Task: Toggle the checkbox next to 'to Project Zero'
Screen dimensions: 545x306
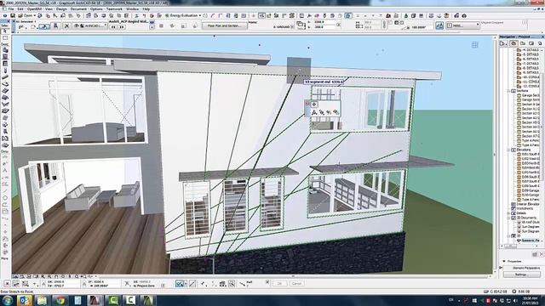Action: [x=163, y=286]
